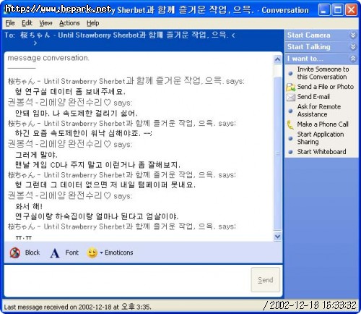Screen dimensions: 361x314
Task: Click the message '형 연구실 데이터 좀 보내주세요.'
Action: tap(70, 92)
